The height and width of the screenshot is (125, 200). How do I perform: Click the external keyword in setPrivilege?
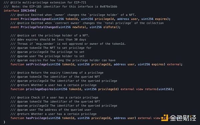pos(174,64)
